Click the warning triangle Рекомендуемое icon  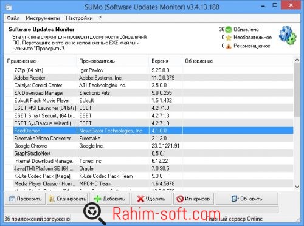[x=229, y=46]
